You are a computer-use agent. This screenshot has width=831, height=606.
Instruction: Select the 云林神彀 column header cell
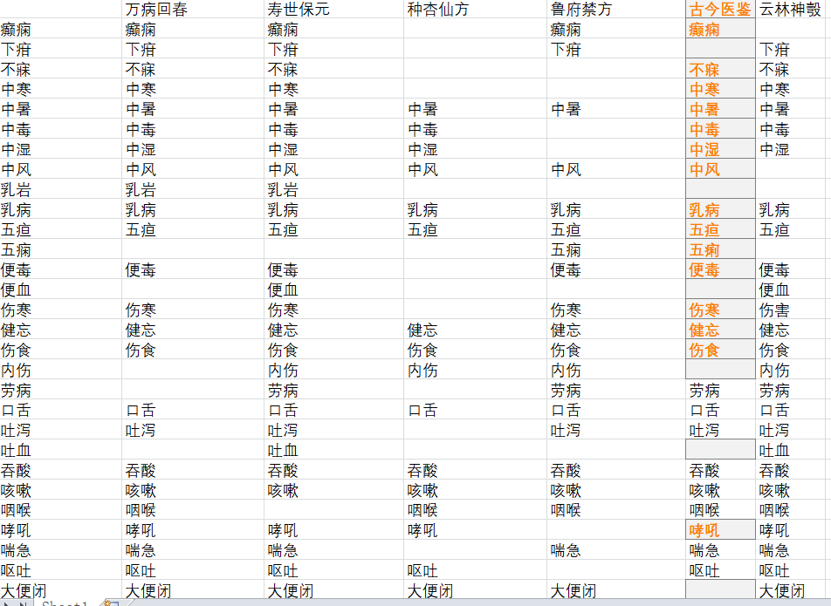[x=791, y=9]
